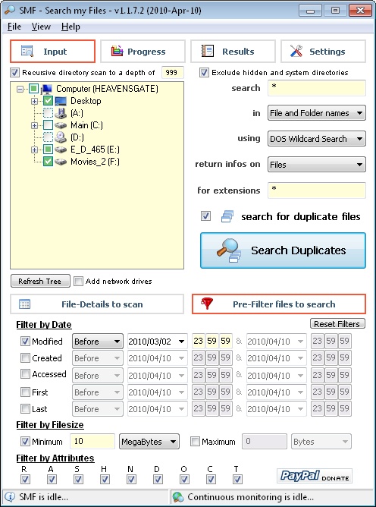The image size is (376, 507).
Task: Click the Input tab magnifier icon
Action: point(27,51)
